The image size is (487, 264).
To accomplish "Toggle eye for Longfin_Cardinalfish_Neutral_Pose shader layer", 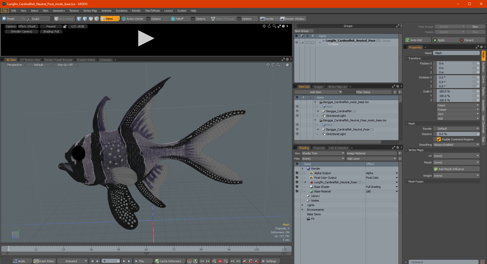I will pyautogui.click(x=297, y=182).
